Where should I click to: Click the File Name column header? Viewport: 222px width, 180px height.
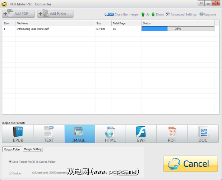pyautogui.click(x=55, y=23)
